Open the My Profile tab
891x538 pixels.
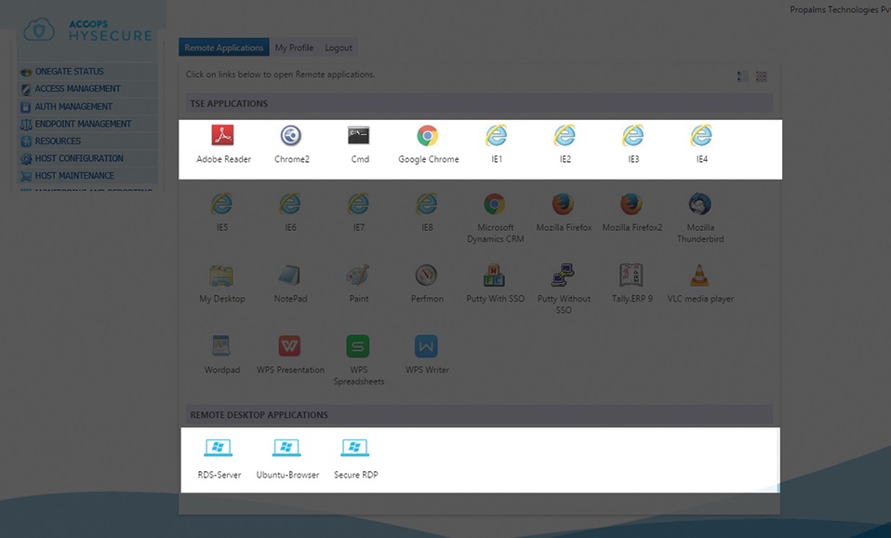click(x=294, y=47)
